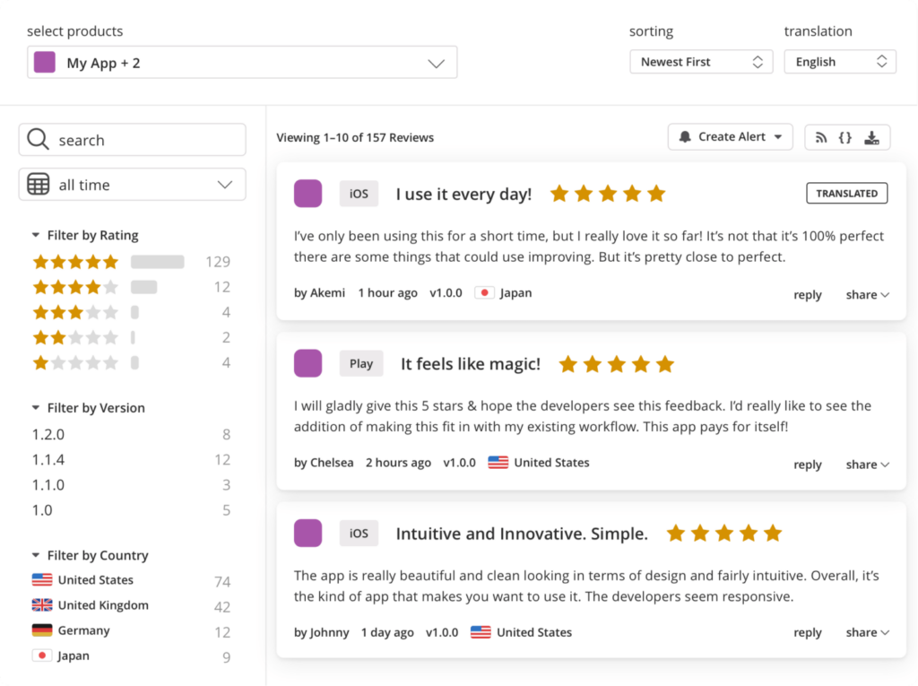918x686 pixels.
Task: Toggle the five-star rating filter
Action: tap(75, 261)
